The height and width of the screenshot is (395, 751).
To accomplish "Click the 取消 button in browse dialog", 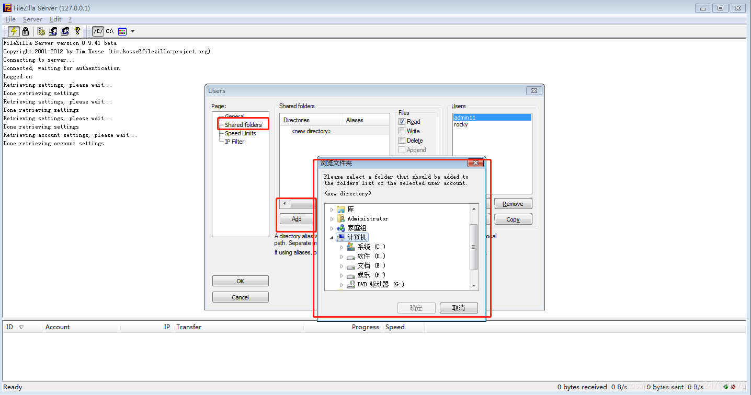I will coord(459,308).
